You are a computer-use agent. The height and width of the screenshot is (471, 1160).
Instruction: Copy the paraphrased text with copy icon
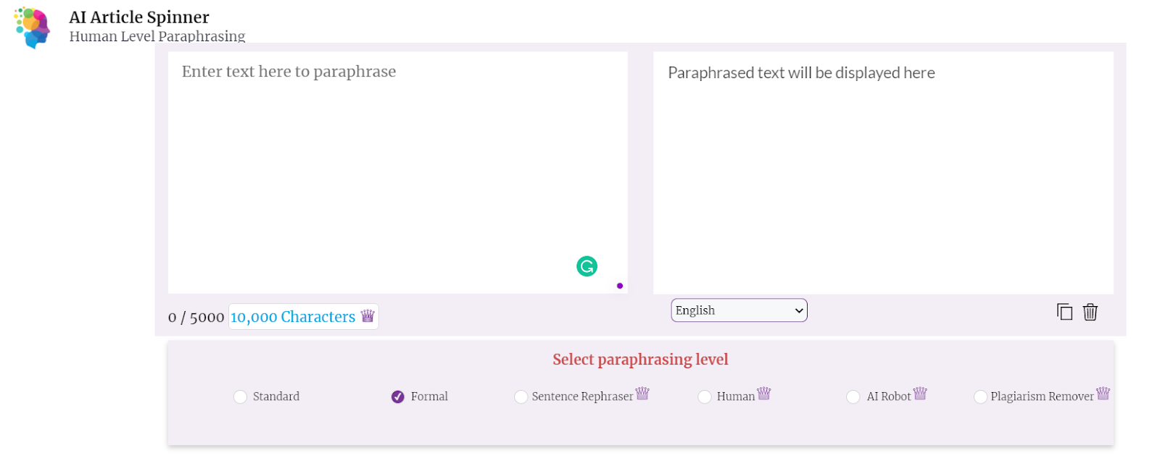1064,312
